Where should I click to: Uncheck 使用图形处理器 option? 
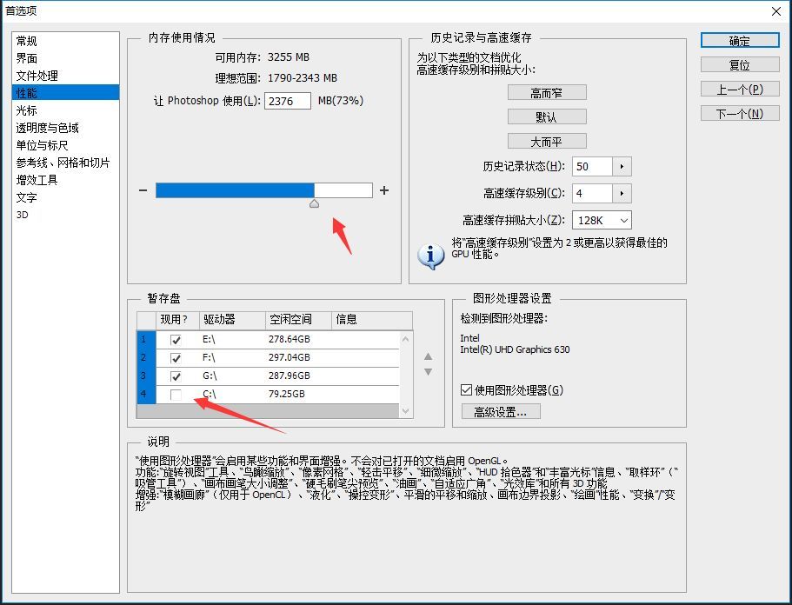tap(466, 389)
